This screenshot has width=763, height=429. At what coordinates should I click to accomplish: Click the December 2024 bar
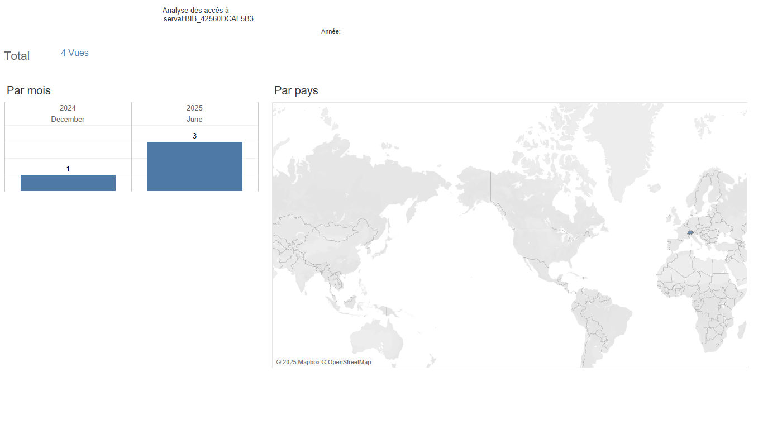click(x=68, y=183)
